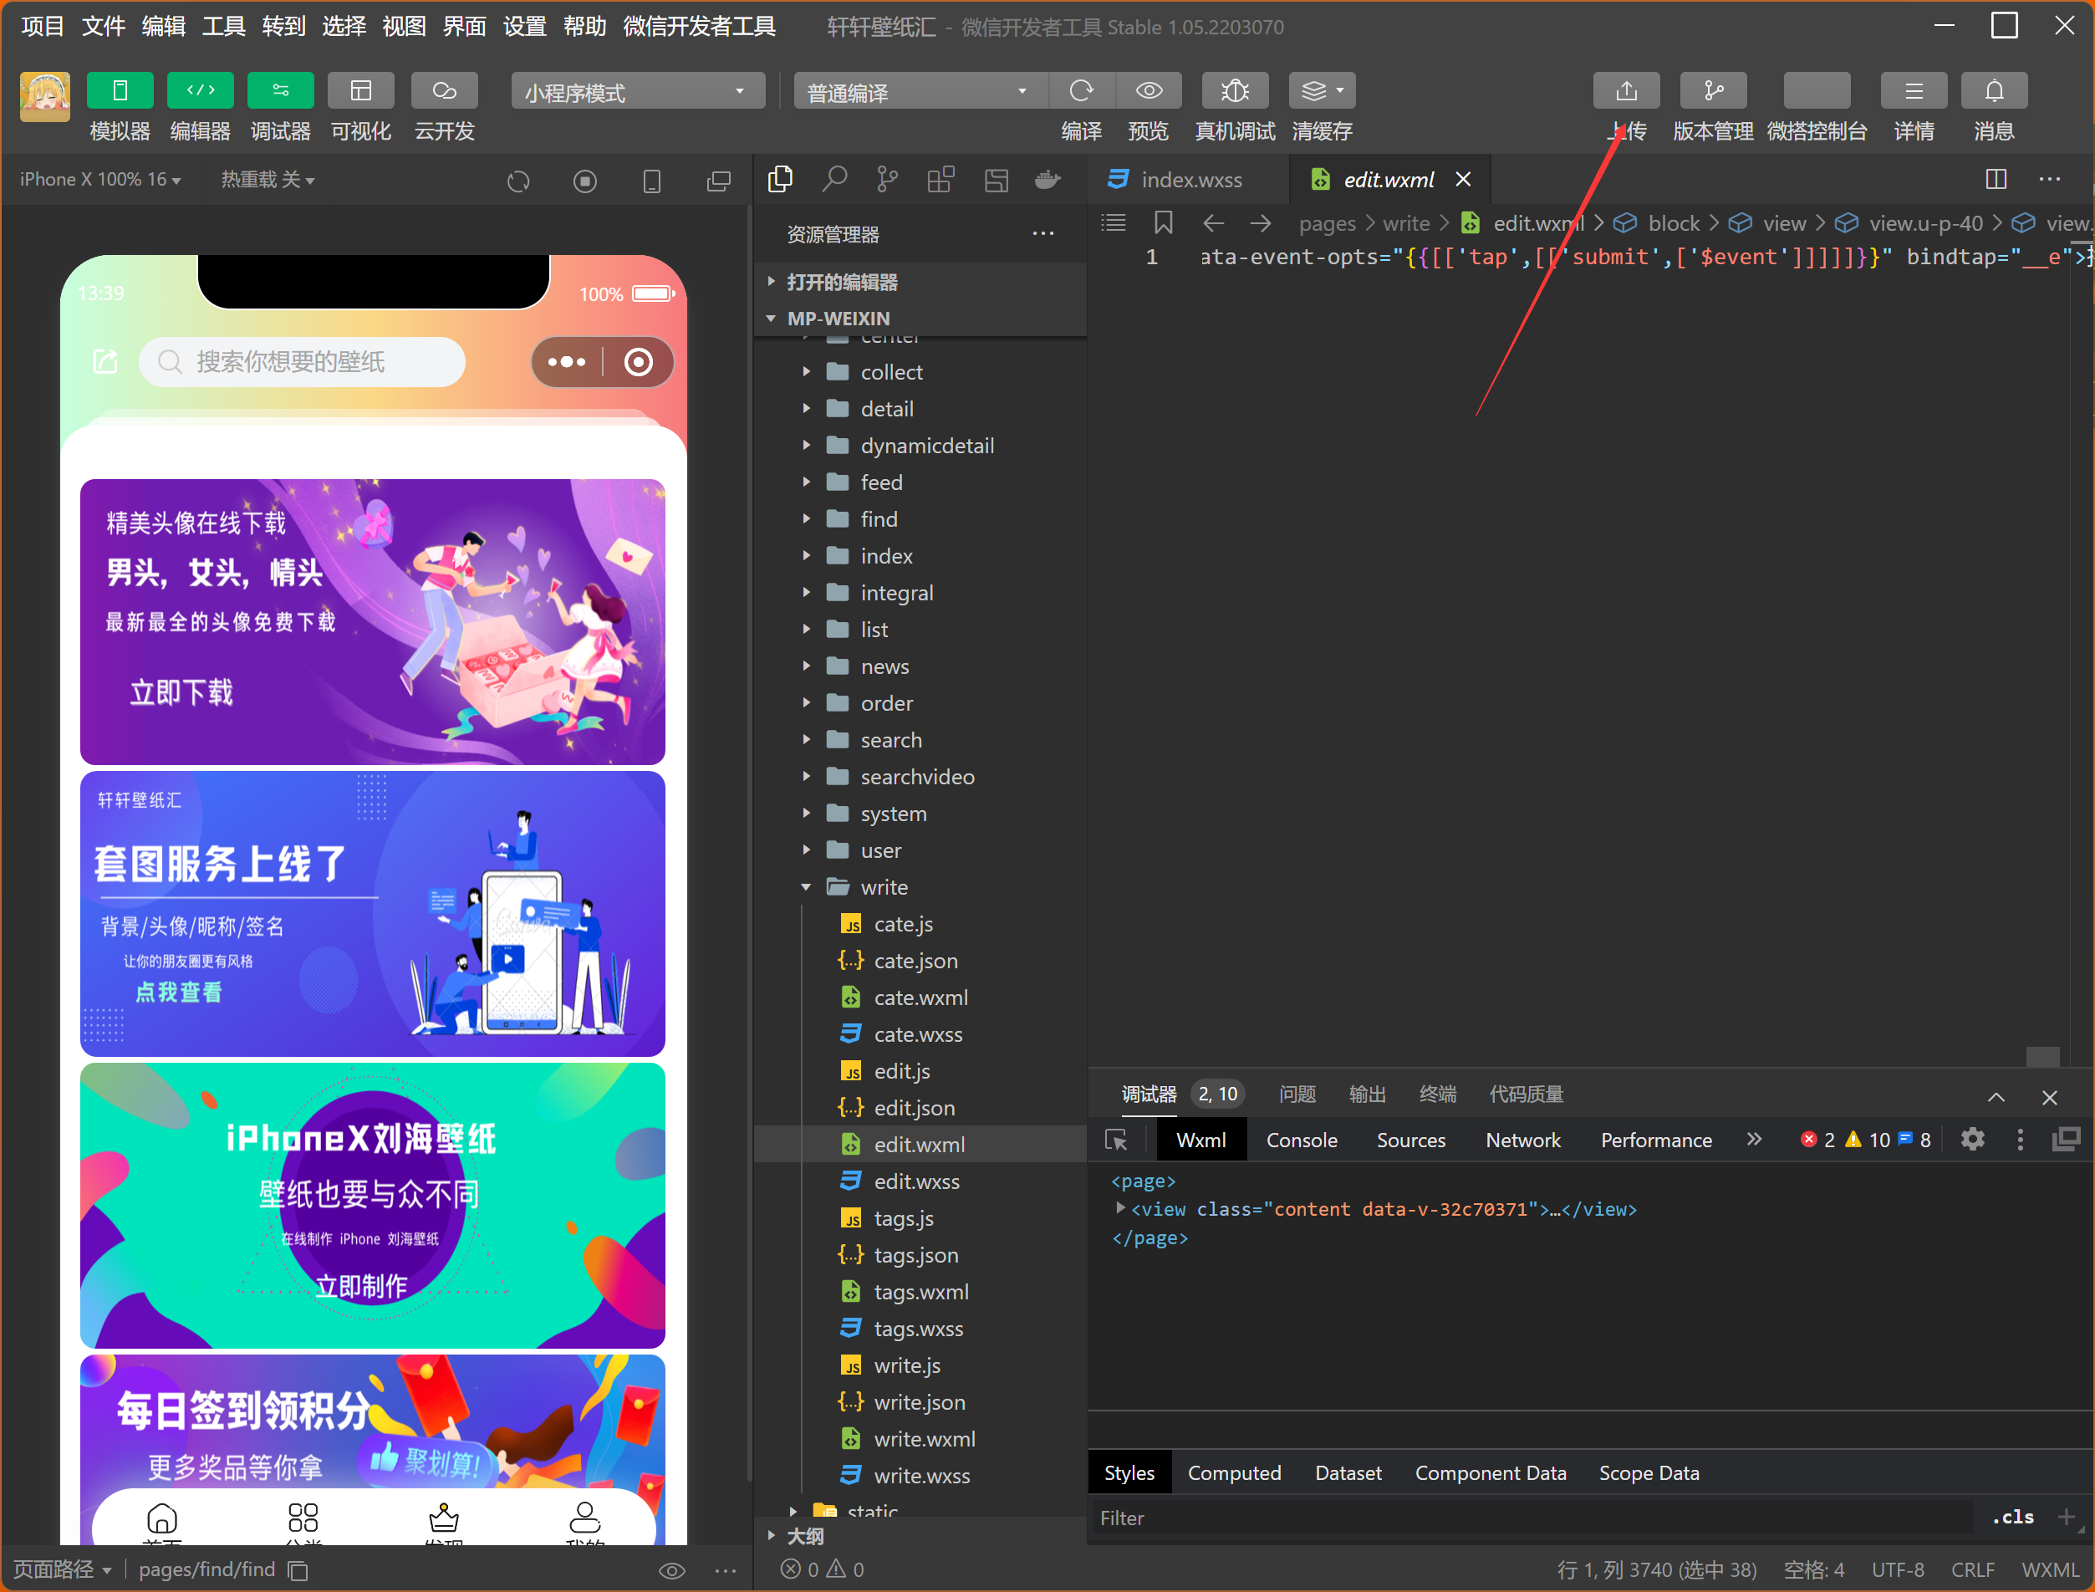
Task: Open the 可视化 visual editor button
Action: point(361,91)
